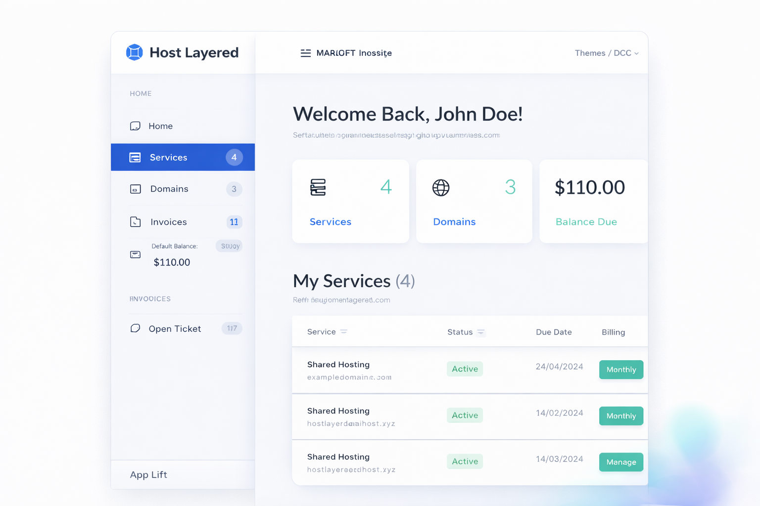This screenshot has height=506, width=760.
Task: Click App Lift at sidebar bottom
Action: click(x=148, y=475)
